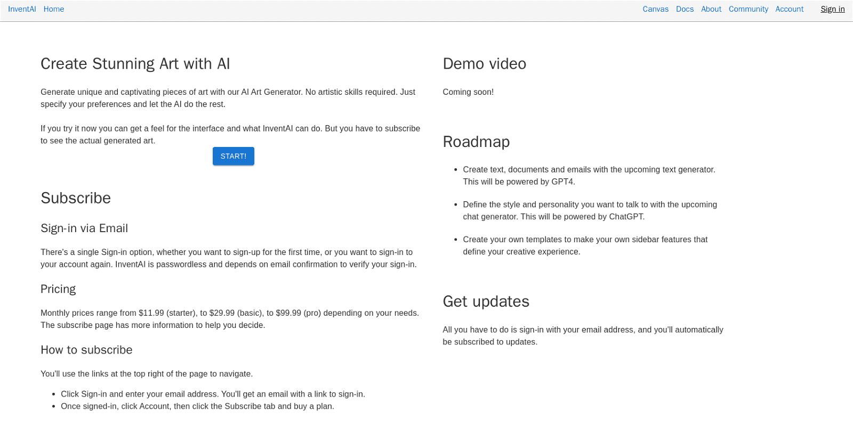Go to the Home page link
Screen dimensions: 853x444
[x=54, y=9]
